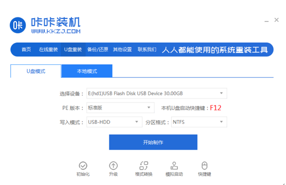Open the 格式转换 format conversion icon
This screenshot has height=185, width=286.
[144, 165]
